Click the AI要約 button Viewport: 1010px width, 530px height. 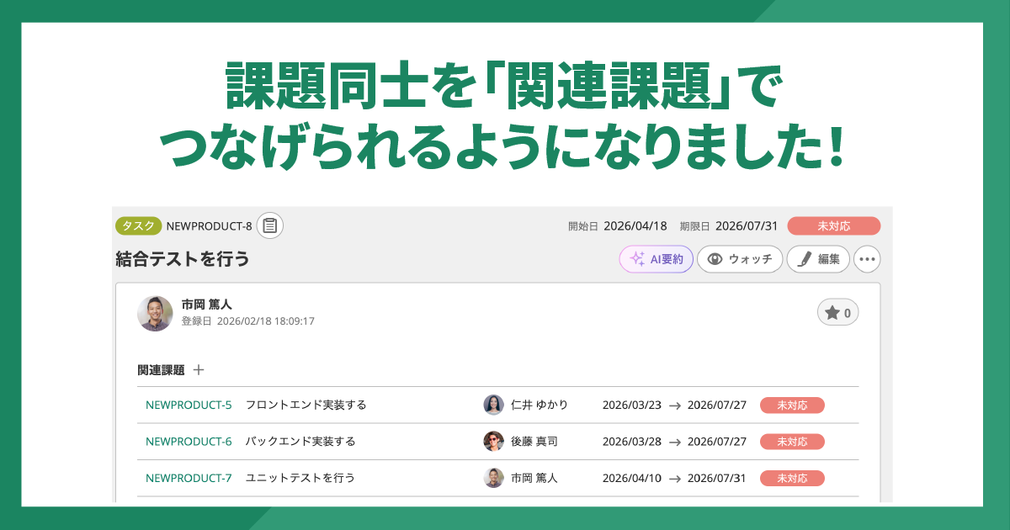[x=656, y=259]
